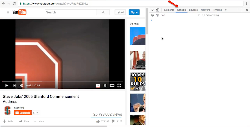
Task: Toggle closed captions CC button
Action: point(98,85)
